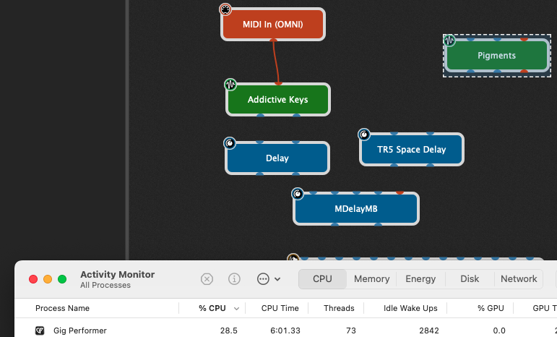Click the 0.0 GPU percentage value
Viewport: 557px width, 337px height.
(x=499, y=330)
